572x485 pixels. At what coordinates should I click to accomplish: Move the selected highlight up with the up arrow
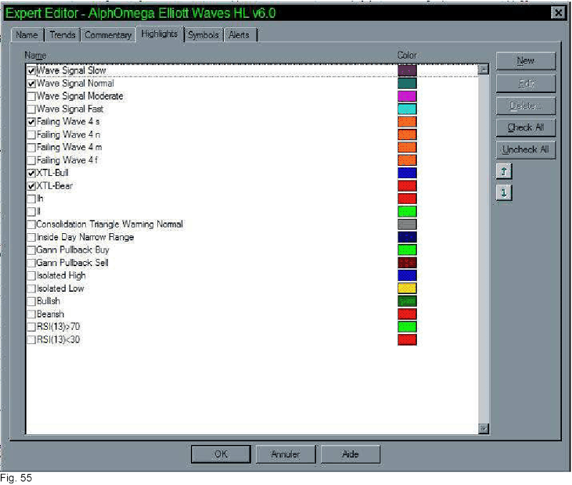504,171
